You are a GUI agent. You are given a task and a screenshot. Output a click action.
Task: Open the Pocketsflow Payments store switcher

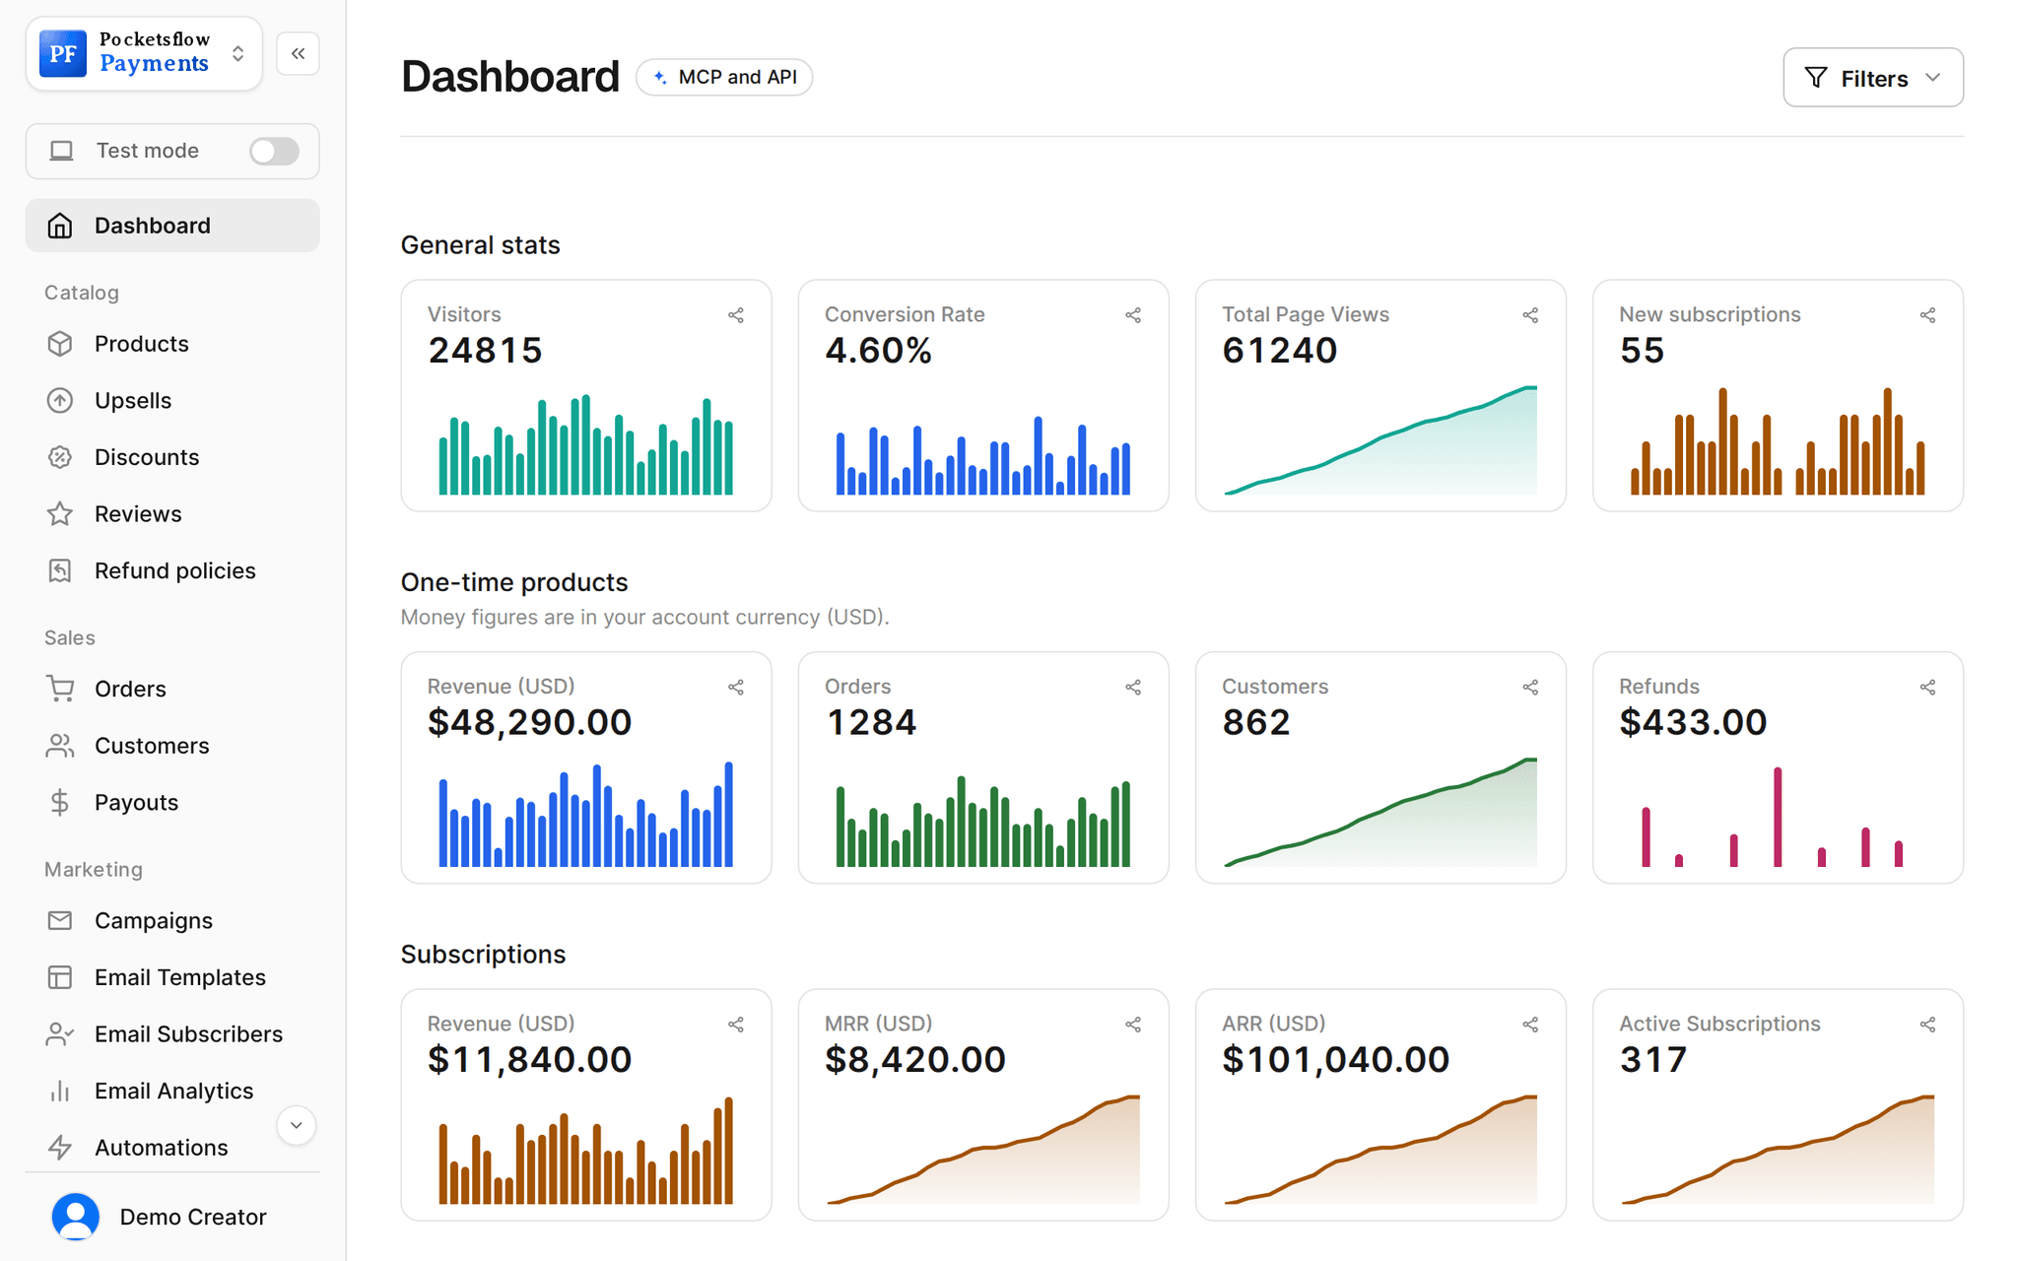[144, 53]
